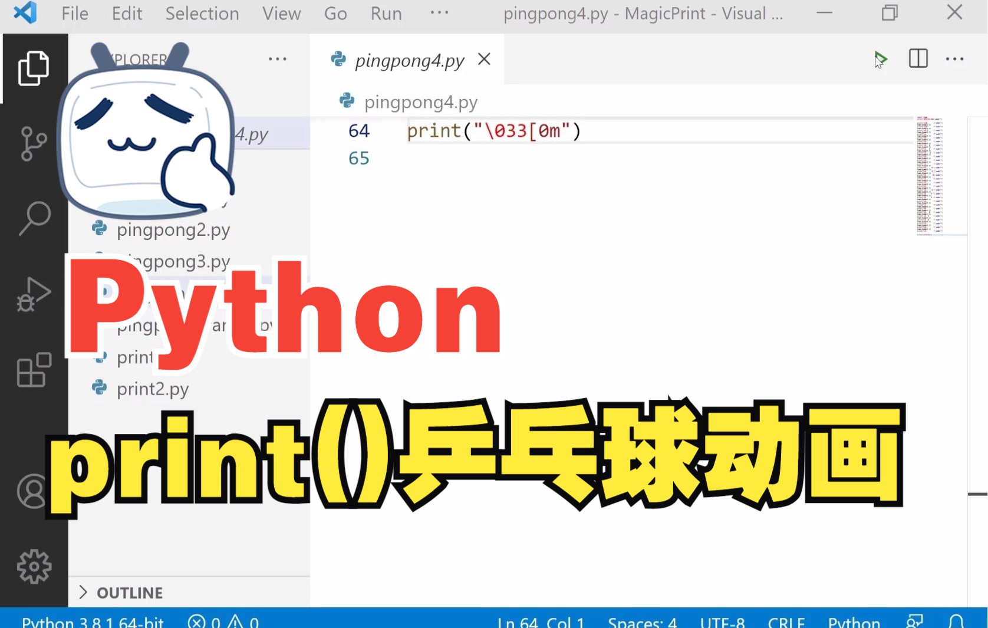Open the Manage settings gear
Screen dimensions: 988x628
tap(34, 566)
